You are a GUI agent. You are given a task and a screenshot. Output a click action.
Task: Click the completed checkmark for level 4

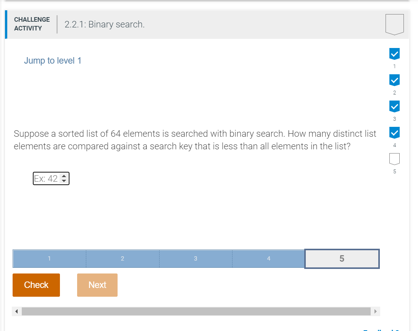394,133
